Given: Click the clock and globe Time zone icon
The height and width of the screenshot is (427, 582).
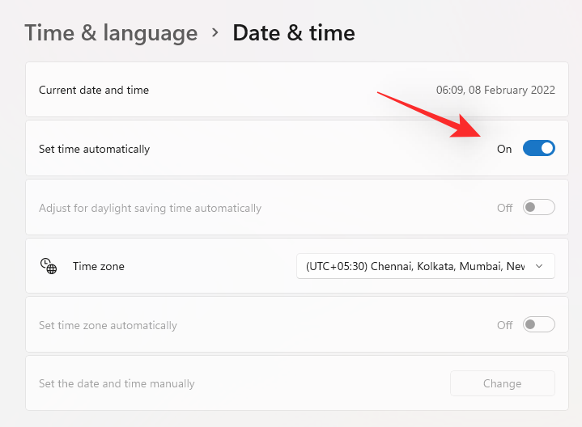Looking at the screenshot, I should 49,266.
